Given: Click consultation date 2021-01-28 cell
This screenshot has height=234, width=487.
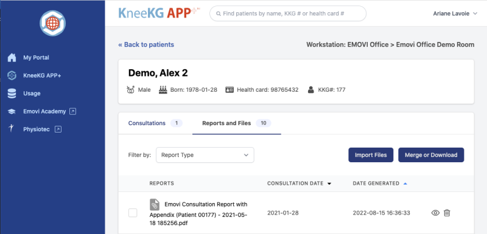Looking at the screenshot, I should [x=282, y=213].
